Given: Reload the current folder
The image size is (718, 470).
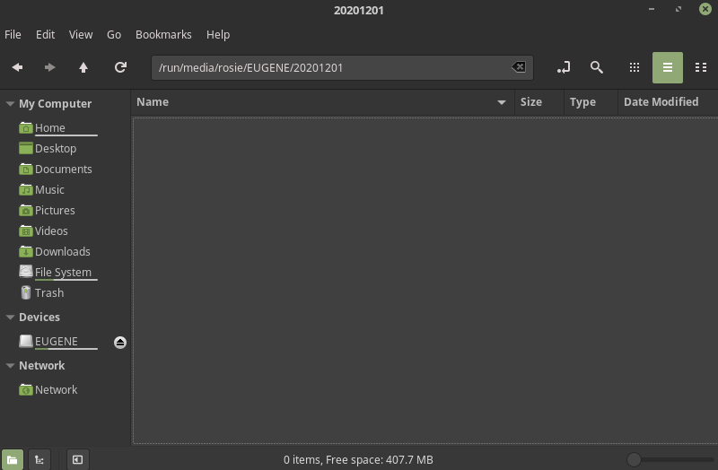Looking at the screenshot, I should click(x=120, y=68).
